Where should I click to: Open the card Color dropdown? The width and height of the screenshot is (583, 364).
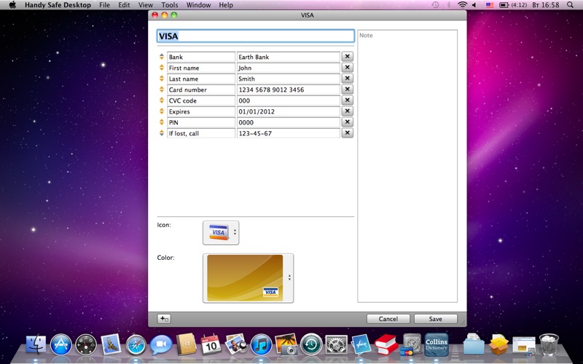coord(248,278)
